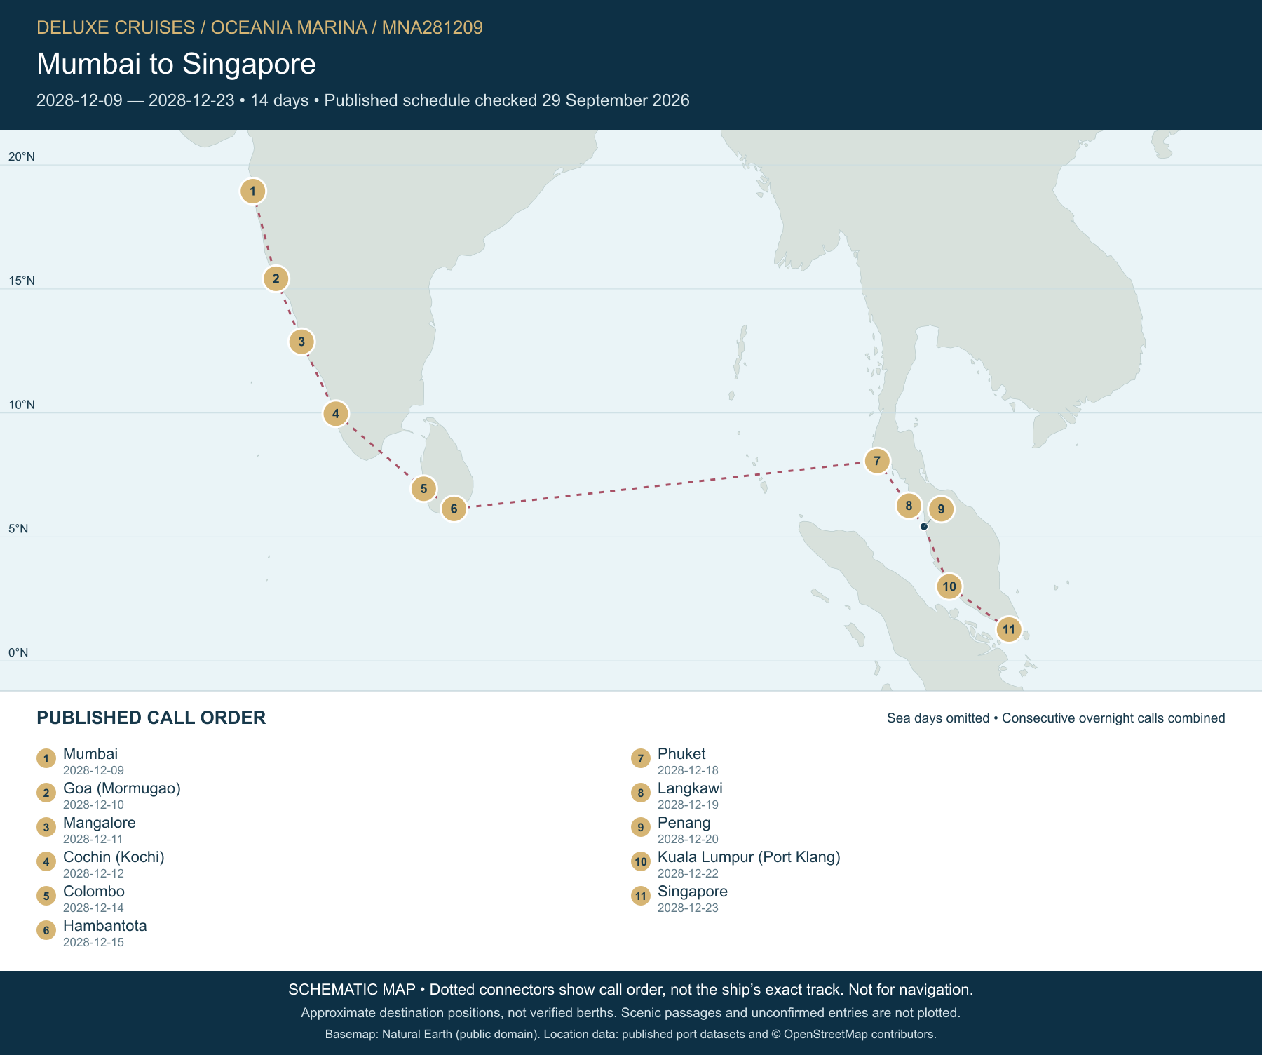Screen dimensions: 1262x1055
Task: Click map marker 9 for Penang
Action: (941, 509)
